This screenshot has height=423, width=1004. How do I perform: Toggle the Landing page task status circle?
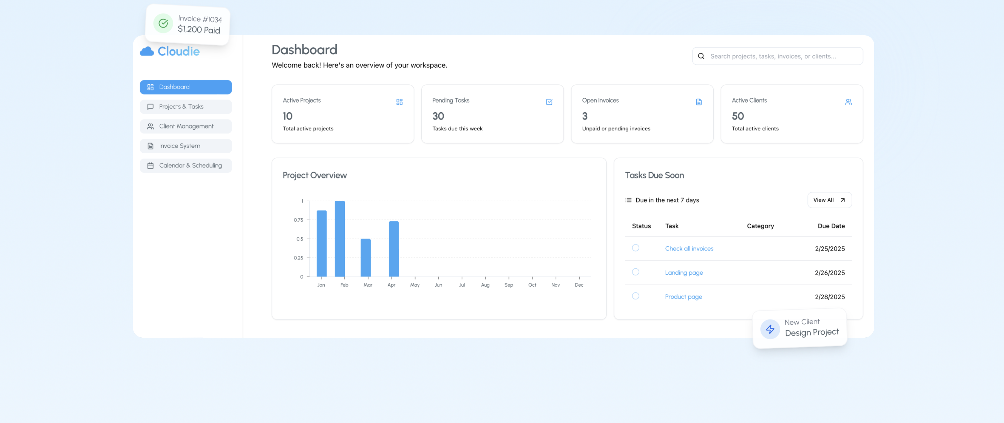(x=635, y=272)
